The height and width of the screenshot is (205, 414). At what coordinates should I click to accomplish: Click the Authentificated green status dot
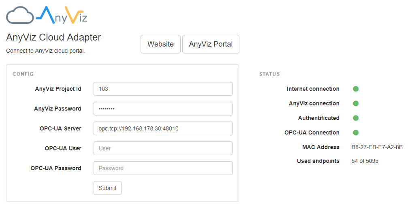(x=356, y=118)
